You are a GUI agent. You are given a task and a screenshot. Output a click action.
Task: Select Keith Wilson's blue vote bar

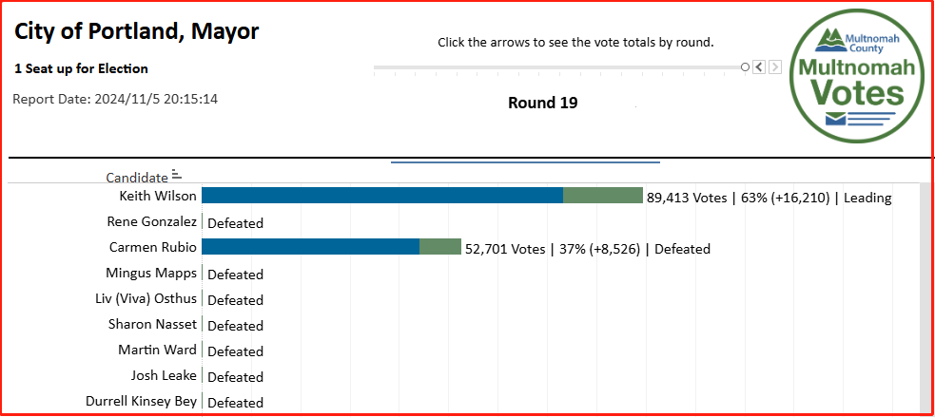point(381,197)
